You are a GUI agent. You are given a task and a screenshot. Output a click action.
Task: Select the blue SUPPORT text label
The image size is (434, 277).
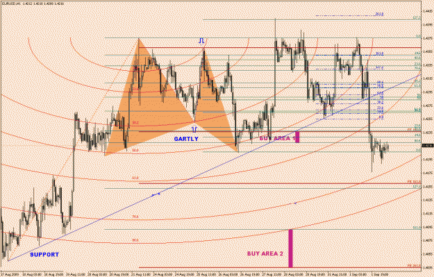pyautogui.click(x=44, y=255)
